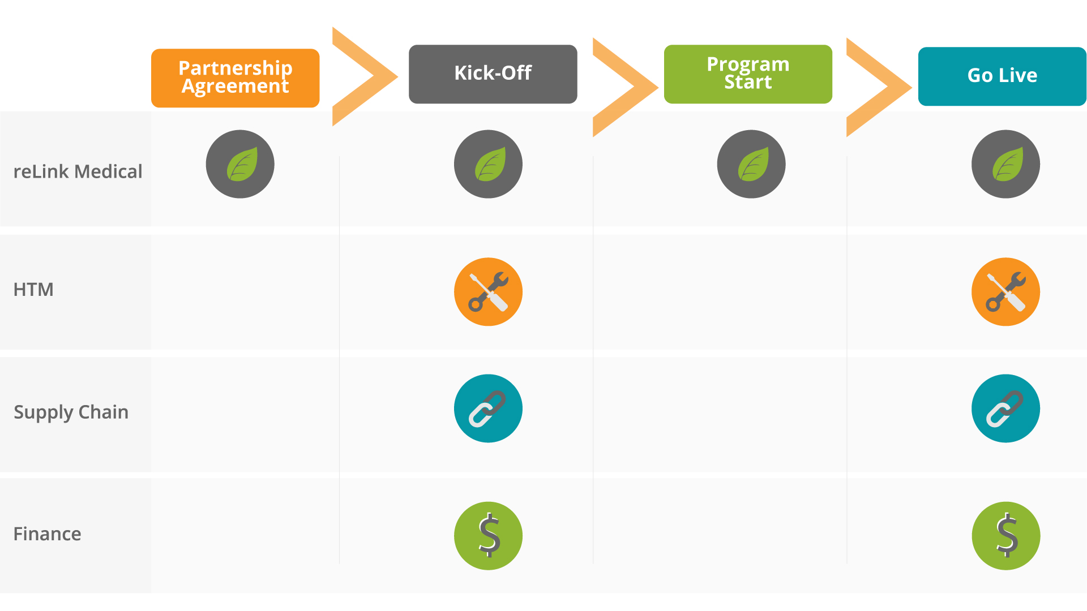Select the teal Go Live stage box
This screenshot has width=1087, height=611.
[1002, 76]
